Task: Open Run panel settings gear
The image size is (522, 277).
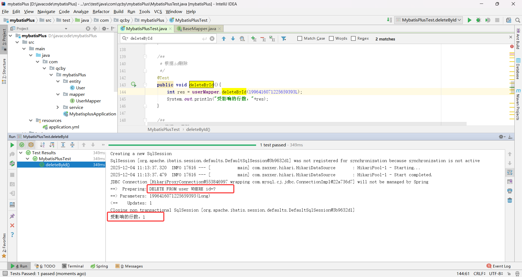Action: [x=502, y=137]
